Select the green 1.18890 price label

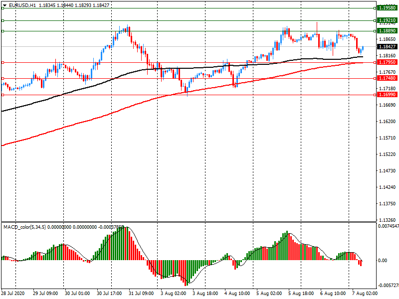(387, 31)
